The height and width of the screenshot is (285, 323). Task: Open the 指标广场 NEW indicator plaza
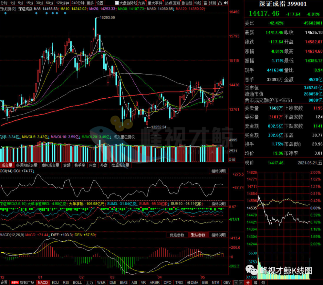click(x=23, y=282)
